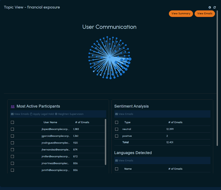Click the back arrow icon at top right
The height and width of the screenshot is (190, 221).
click(210, 7)
